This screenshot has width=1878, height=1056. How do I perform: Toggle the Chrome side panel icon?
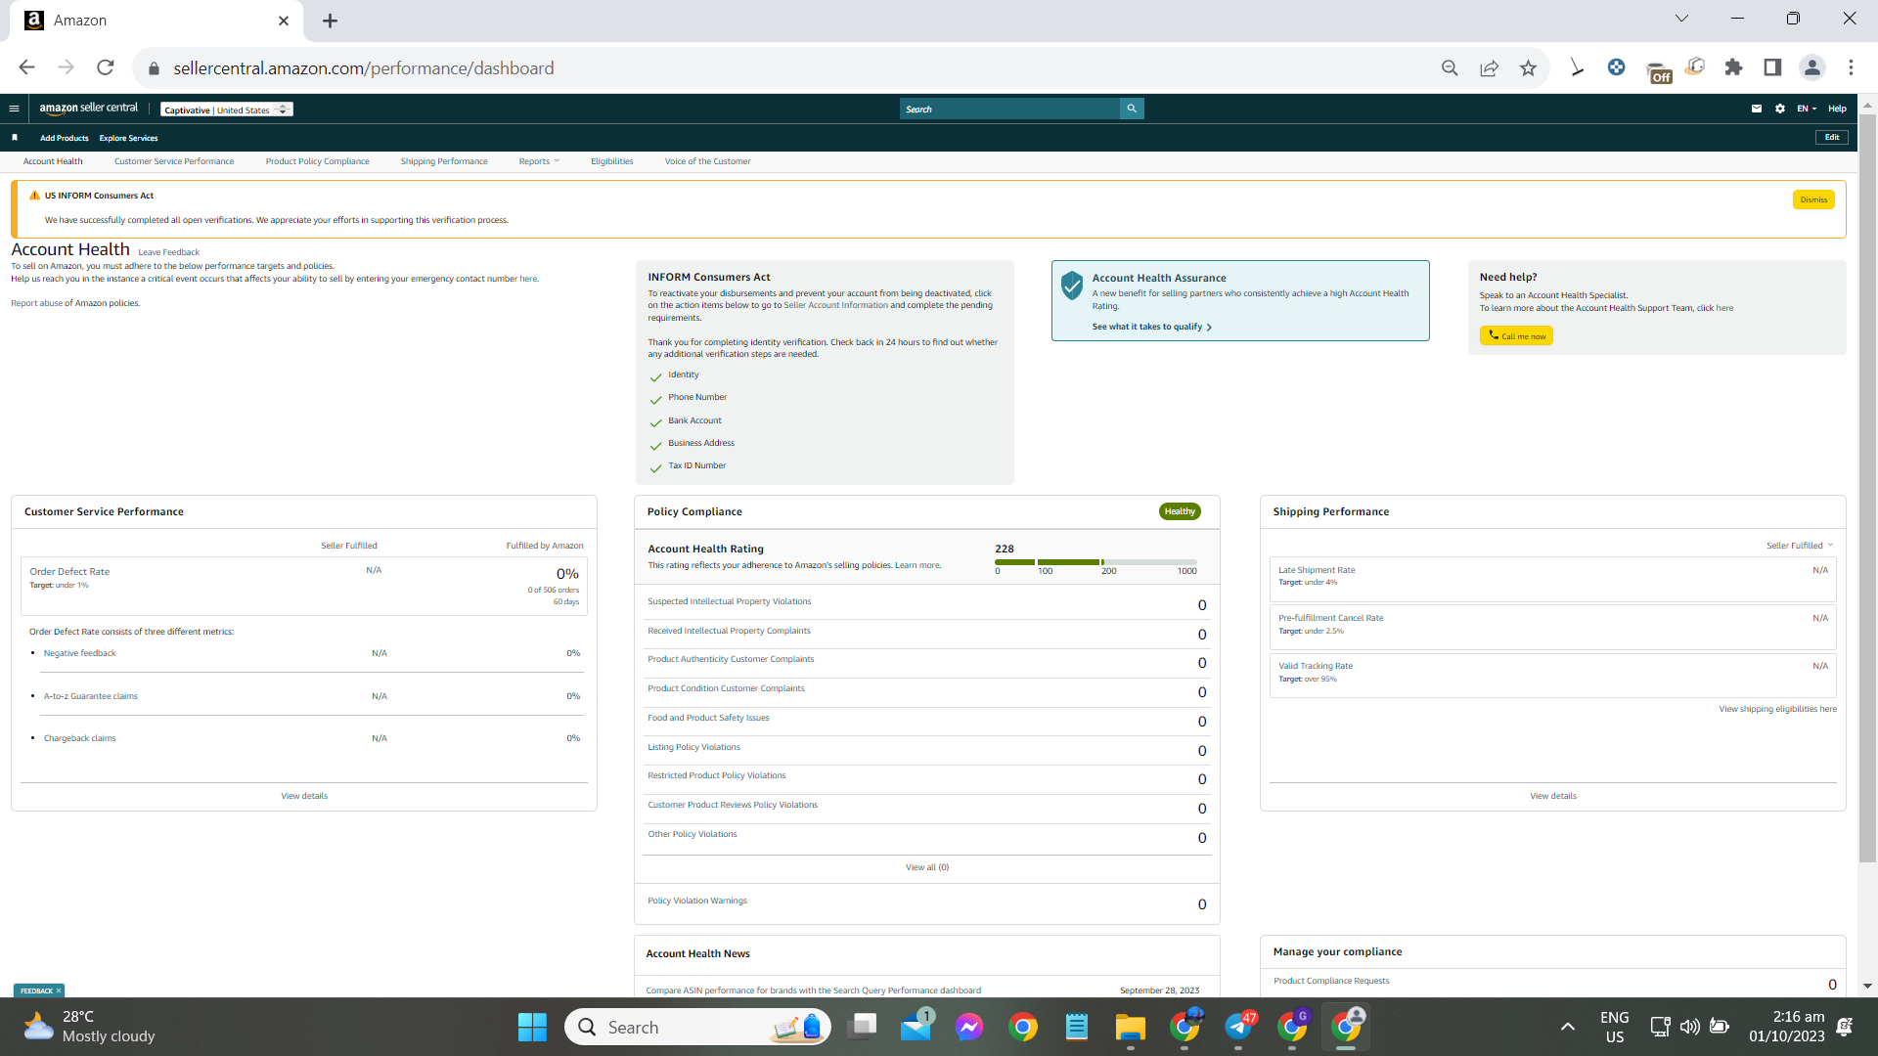coord(1772,67)
